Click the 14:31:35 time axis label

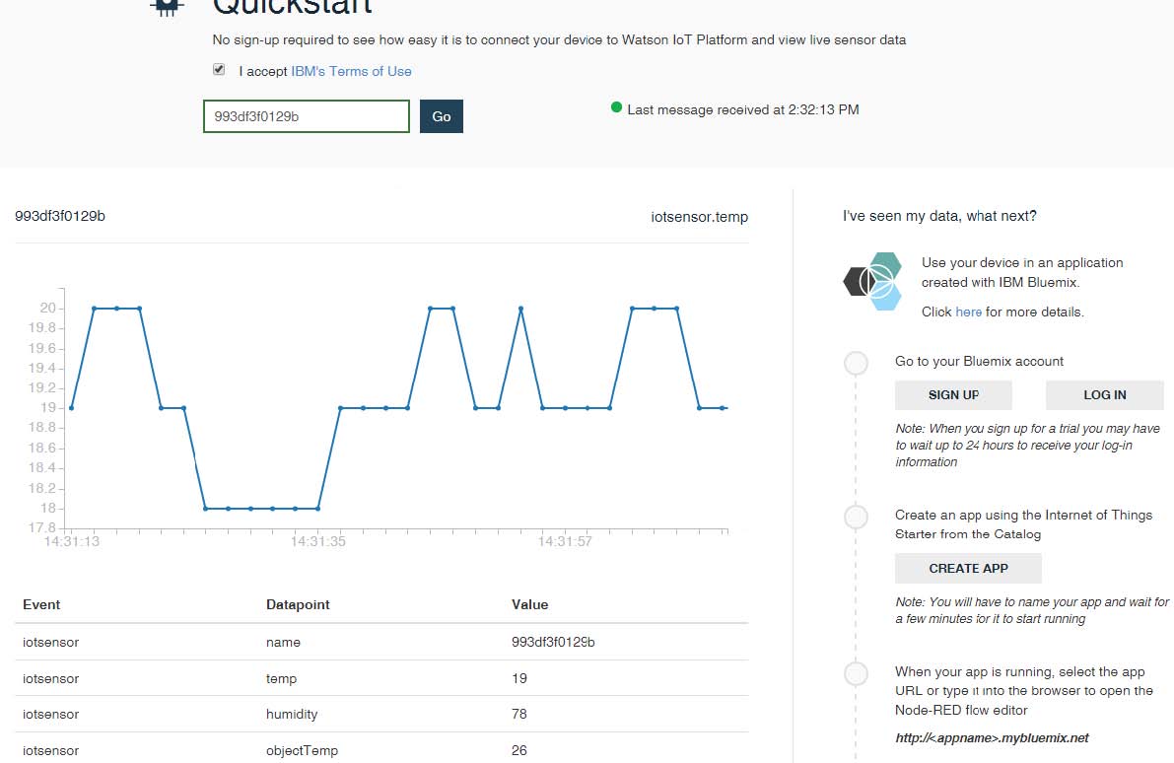[318, 541]
